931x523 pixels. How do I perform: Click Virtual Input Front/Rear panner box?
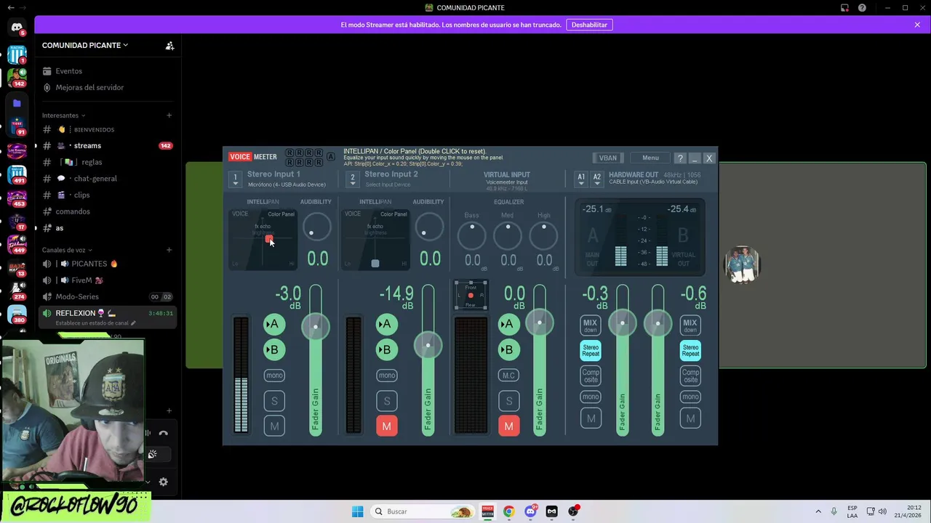point(471,295)
